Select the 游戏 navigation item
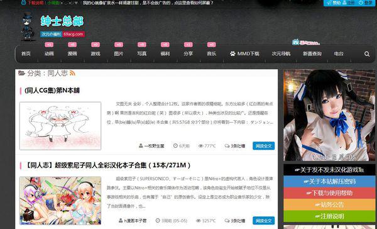This screenshot has height=229, width=377. tap(96, 53)
